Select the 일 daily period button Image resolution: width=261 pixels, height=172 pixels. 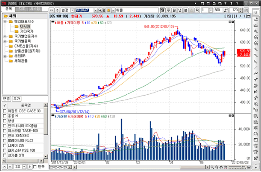click(162, 10)
